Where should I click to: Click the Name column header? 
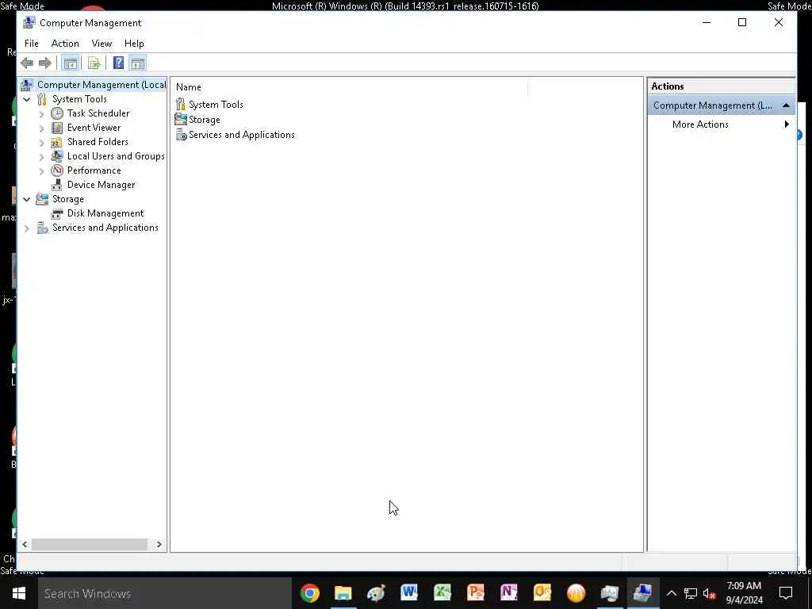(351, 87)
